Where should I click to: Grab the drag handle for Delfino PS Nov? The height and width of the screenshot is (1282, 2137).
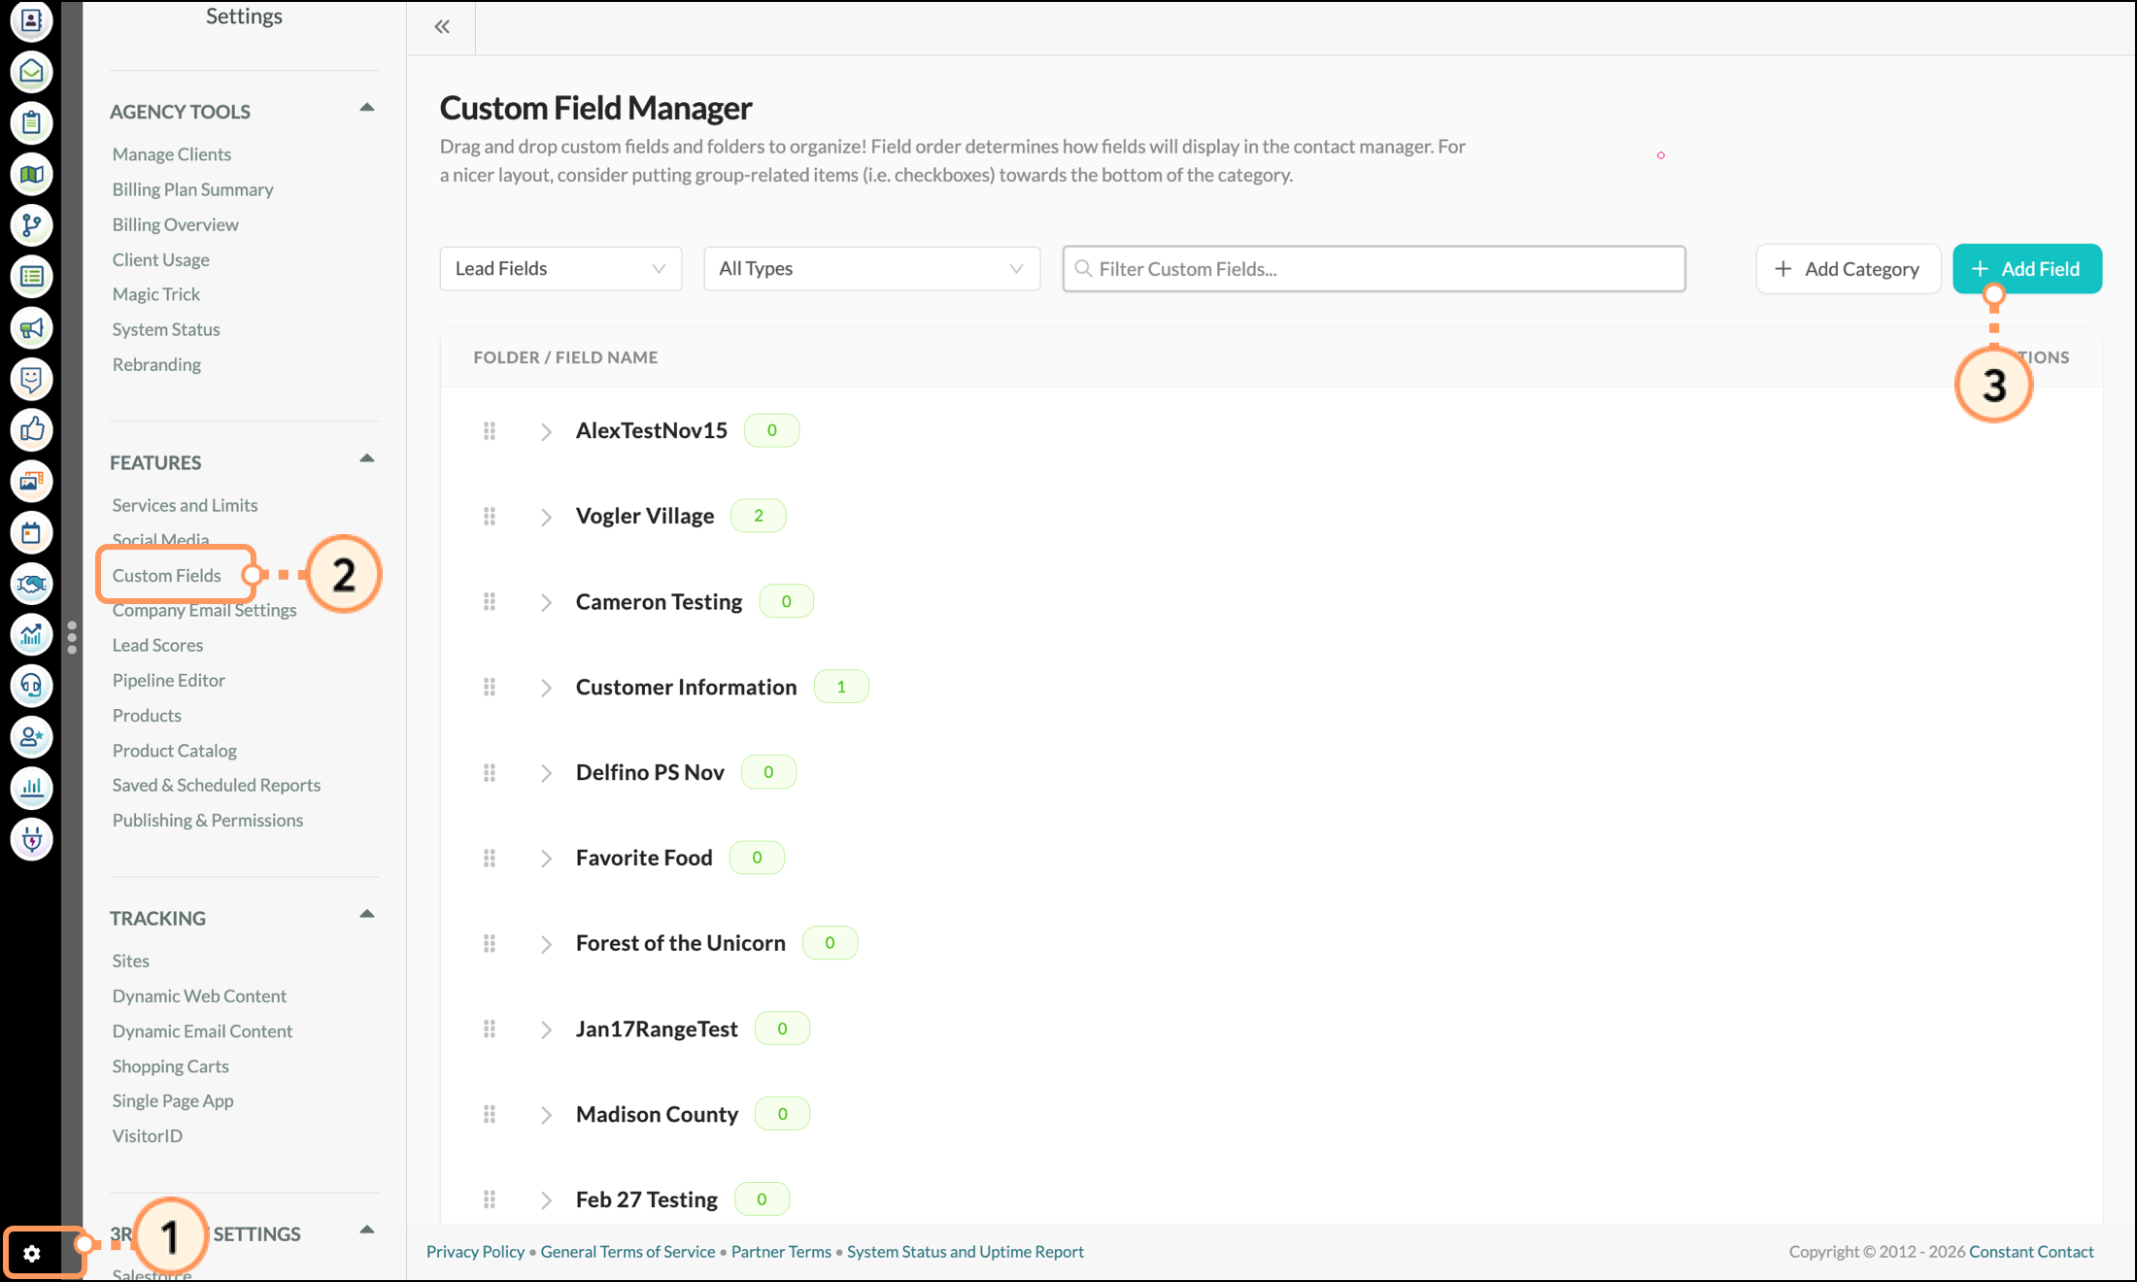(x=490, y=773)
